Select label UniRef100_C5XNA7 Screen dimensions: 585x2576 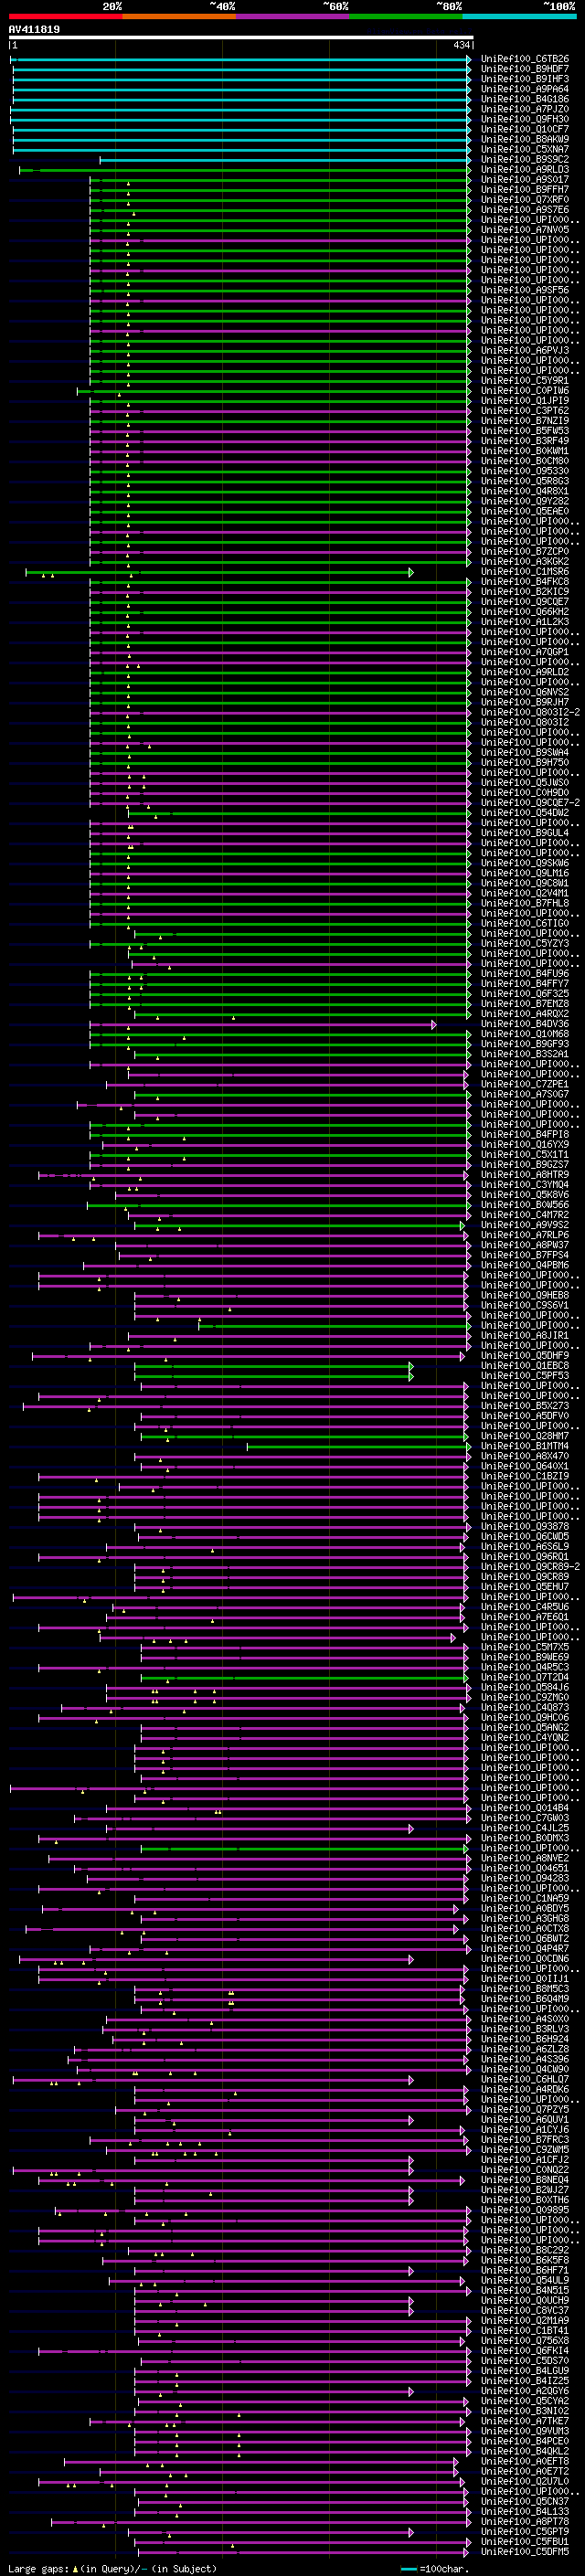(525, 149)
